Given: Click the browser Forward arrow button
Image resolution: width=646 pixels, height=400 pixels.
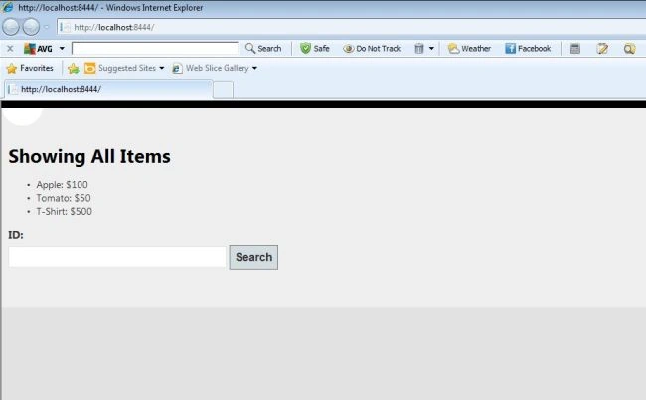Looking at the screenshot, I should point(31,27).
